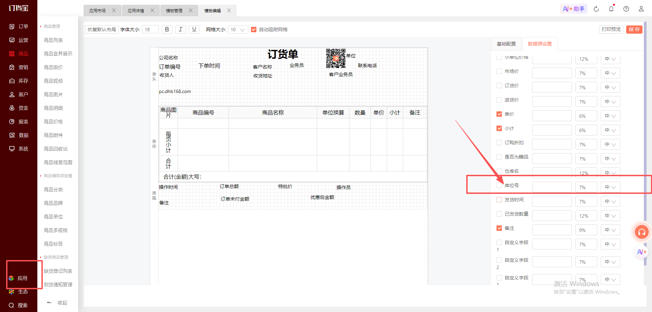The image size is (652, 312).
Task: Uncheck the 单价 field checkbox
Action: pyautogui.click(x=499, y=114)
